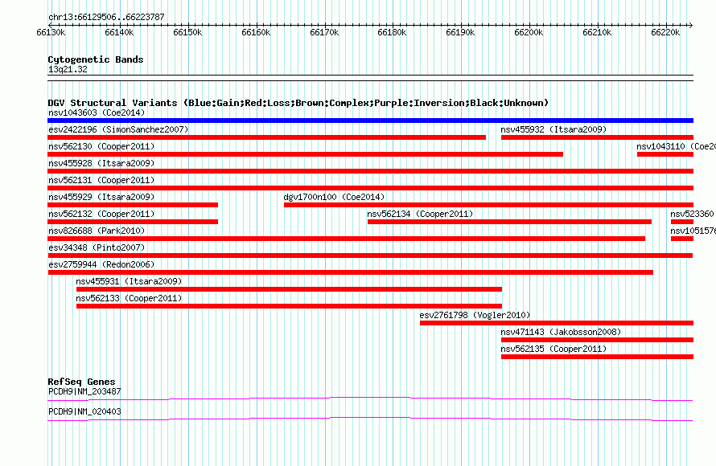This screenshot has height=466, width=716.
Task: Select the nsv562133 (Cooper2011) label
Action: (x=129, y=298)
